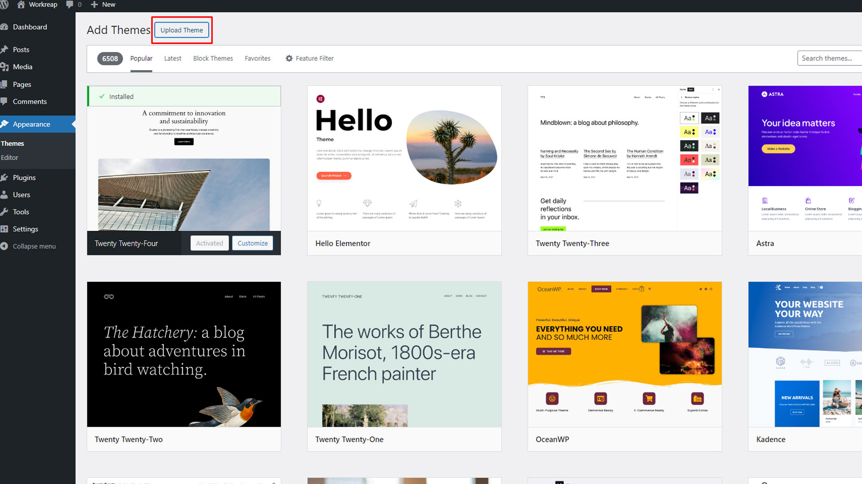Click the Media library sidebar icon
The width and height of the screenshot is (862, 484).
coord(4,67)
